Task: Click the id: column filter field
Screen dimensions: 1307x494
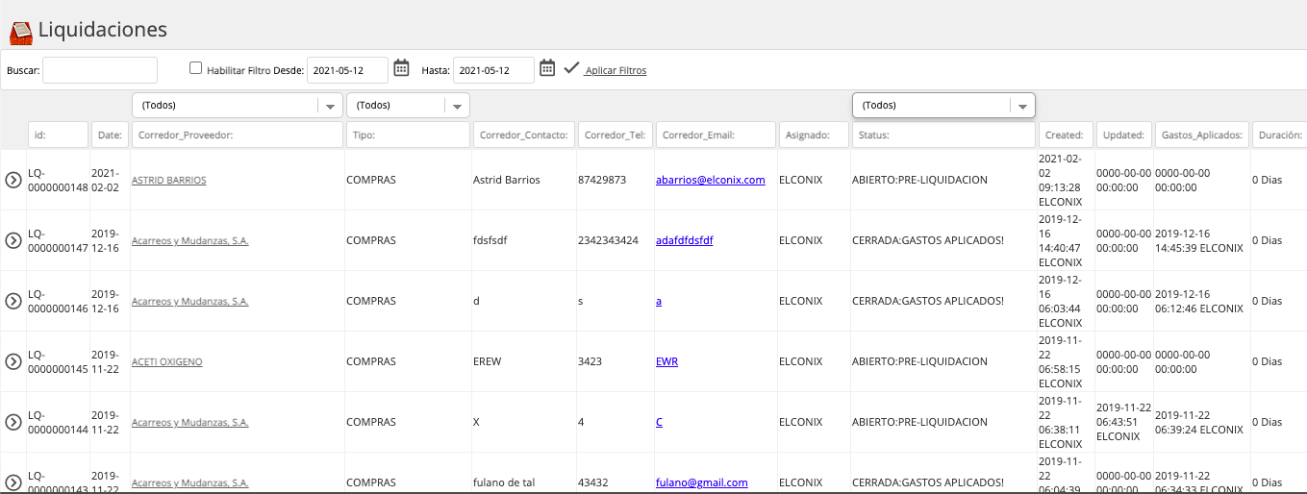Action: (x=59, y=136)
